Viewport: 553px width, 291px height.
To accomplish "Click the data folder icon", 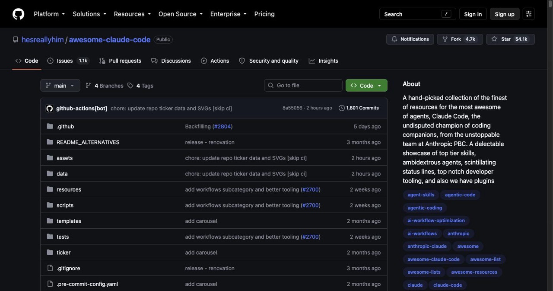I will 50,173.
